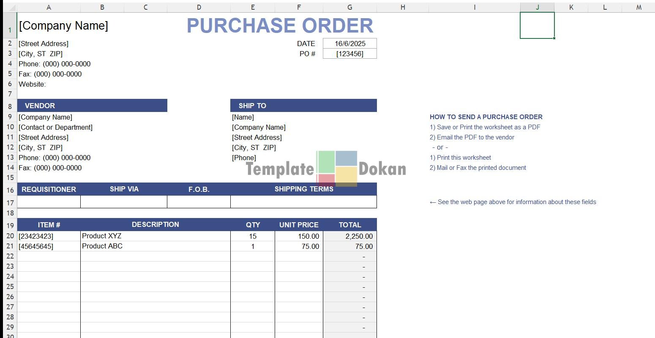The width and height of the screenshot is (655, 338).
Task: Select the 2,250.00 total cell
Action: pos(349,236)
